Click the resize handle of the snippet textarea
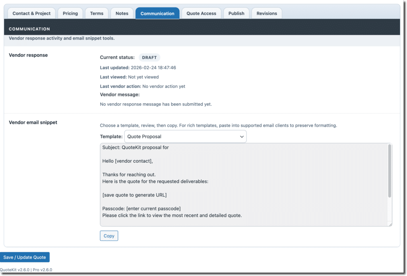The image size is (407, 276). click(390, 224)
